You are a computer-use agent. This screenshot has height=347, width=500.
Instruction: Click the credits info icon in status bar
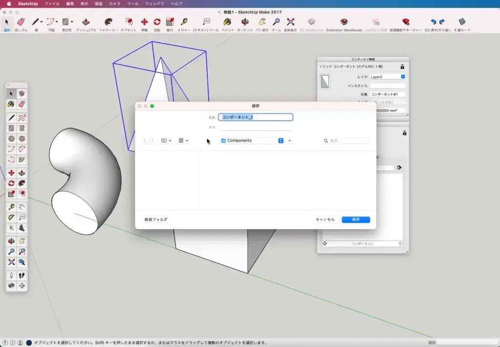tap(13, 343)
